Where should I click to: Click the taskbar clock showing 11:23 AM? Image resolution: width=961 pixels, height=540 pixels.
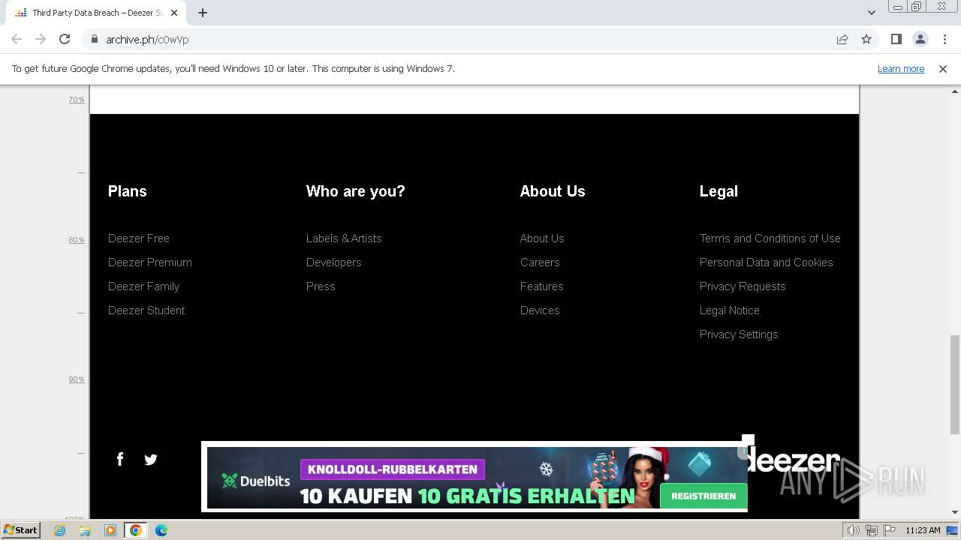(x=923, y=530)
